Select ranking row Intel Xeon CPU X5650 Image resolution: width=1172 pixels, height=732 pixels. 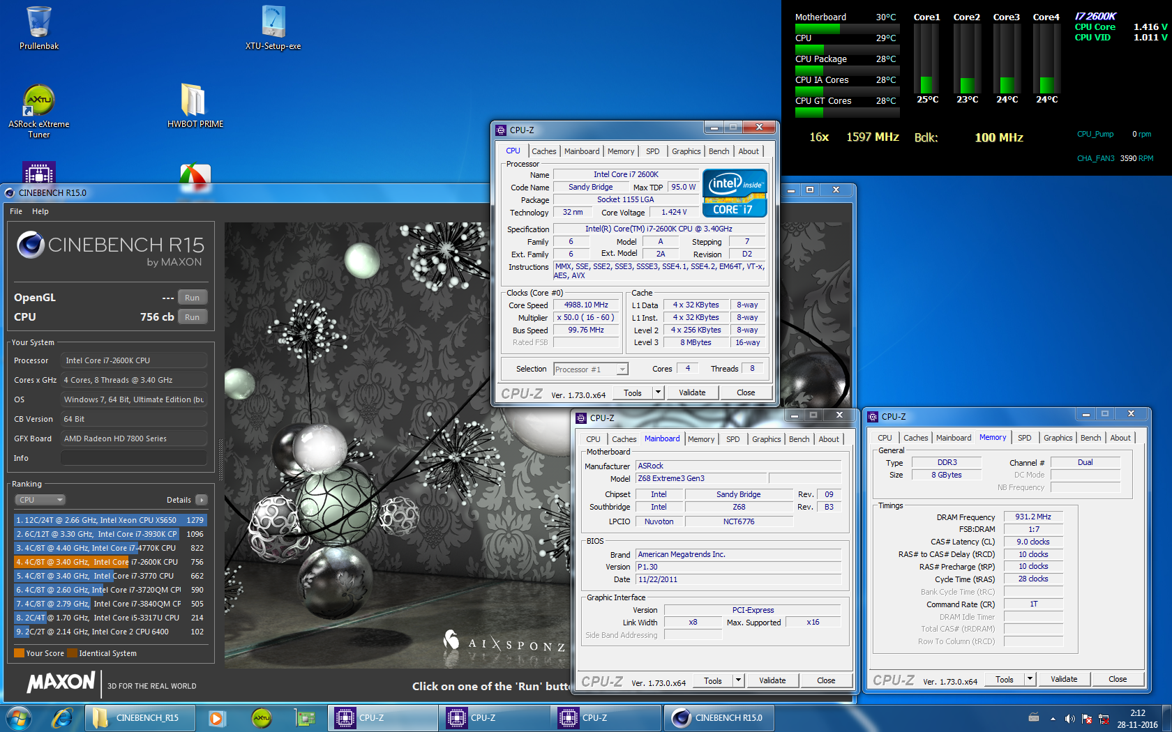pyautogui.click(x=110, y=520)
